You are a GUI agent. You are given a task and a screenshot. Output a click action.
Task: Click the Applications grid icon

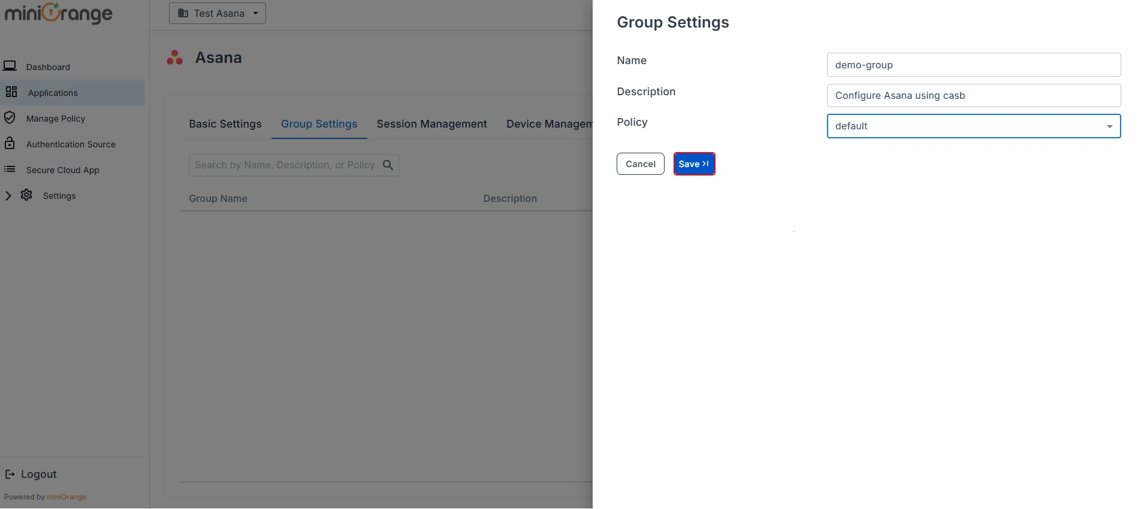(11, 92)
